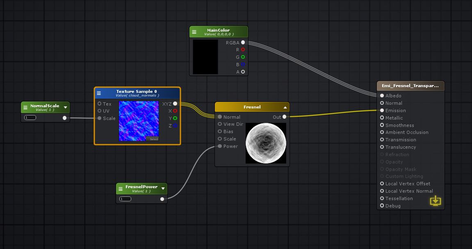Click the Select button on texture preview
Viewport: 472px width, 249px height.
tap(153, 139)
